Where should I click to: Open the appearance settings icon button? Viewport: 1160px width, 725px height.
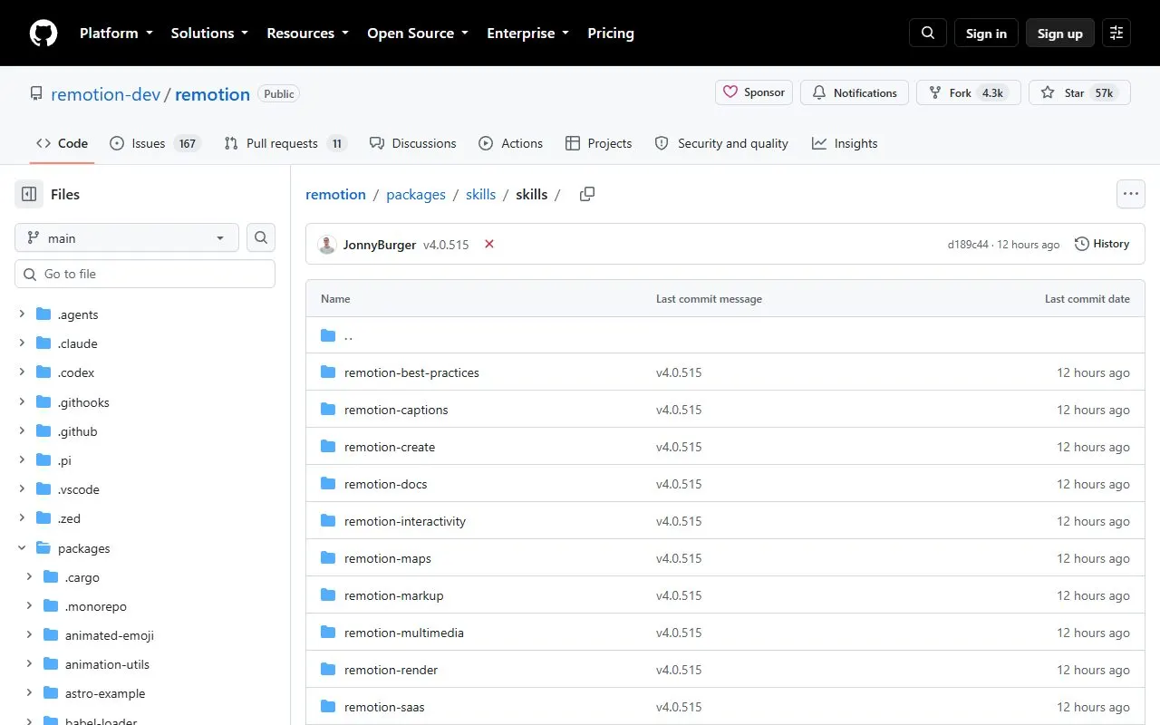pyautogui.click(x=1116, y=33)
